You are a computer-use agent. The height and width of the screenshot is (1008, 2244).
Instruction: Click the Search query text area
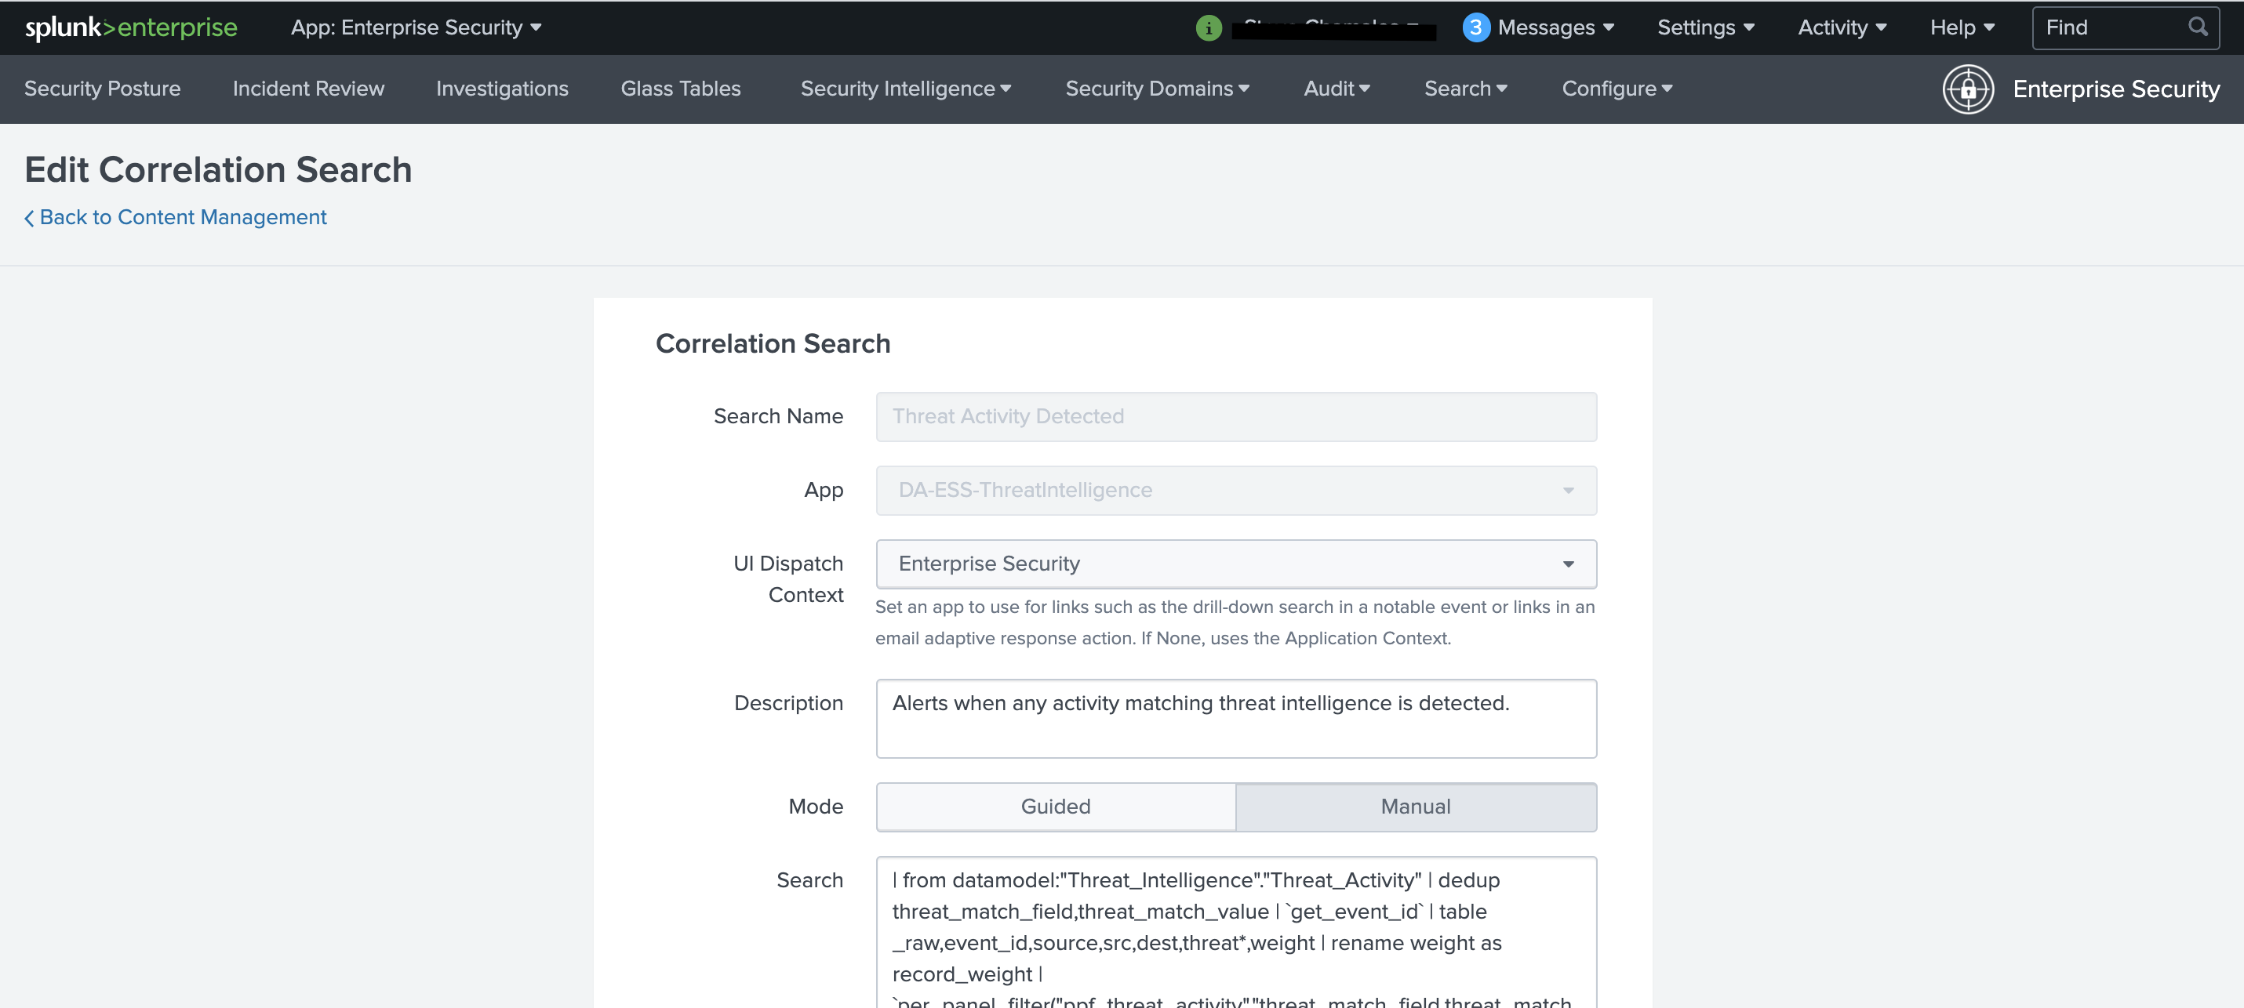tap(1236, 932)
